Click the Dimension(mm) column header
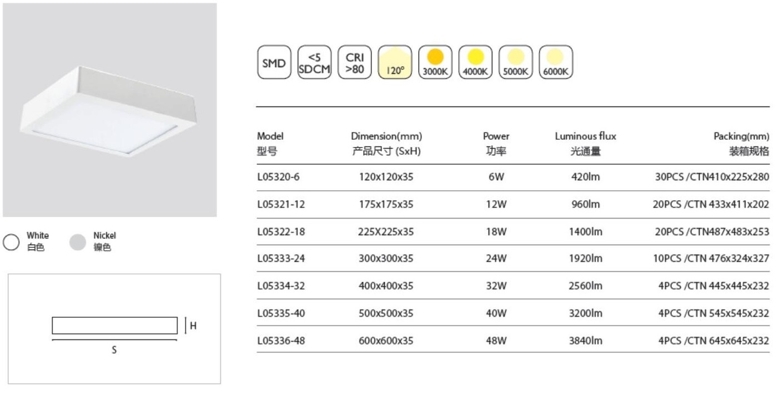The image size is (779, 402). tap(386, 144)
